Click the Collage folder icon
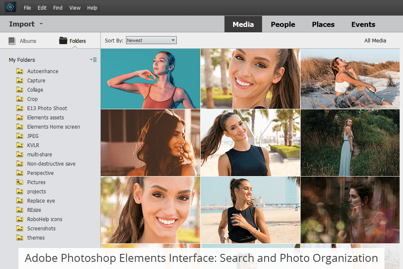Image resolution: width=403 pixels, height=269 pixels. click(x=20, y=90)
